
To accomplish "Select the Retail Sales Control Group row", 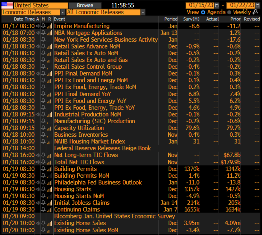I will [131, 67].
